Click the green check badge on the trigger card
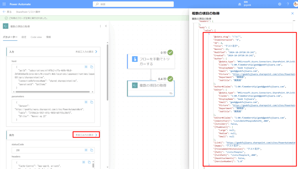Viewport: 298px width, 169px height. click(170, 52)
